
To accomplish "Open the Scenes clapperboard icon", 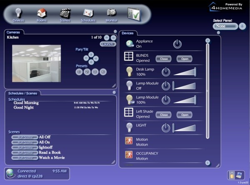I will (x=65, y=13).
